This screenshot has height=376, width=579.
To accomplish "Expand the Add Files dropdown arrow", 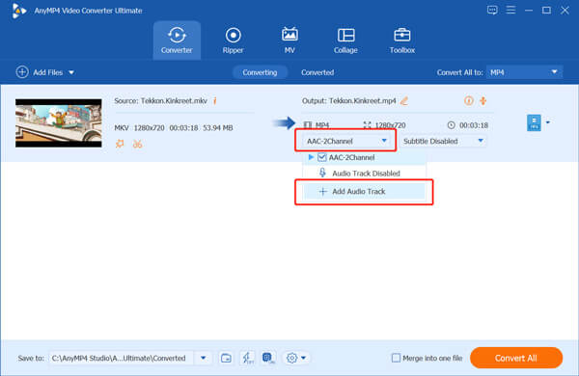I will coord(71,72).
